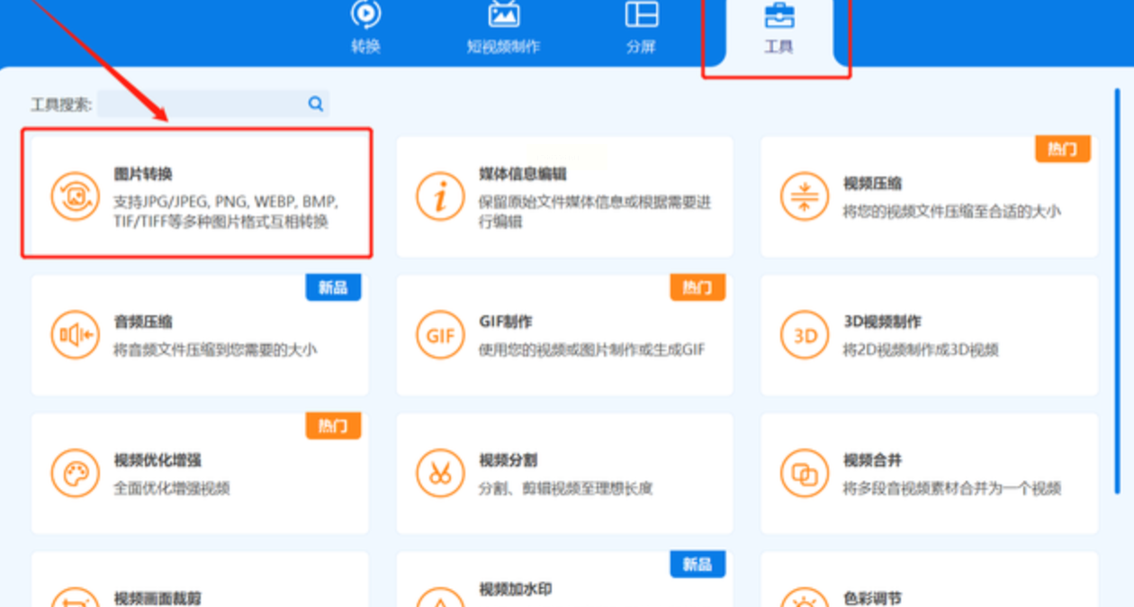Image resolution: width=1134 pixels, height=607 pixels.
Task: Click the 视频合并 title
Action: click(872, 460)
